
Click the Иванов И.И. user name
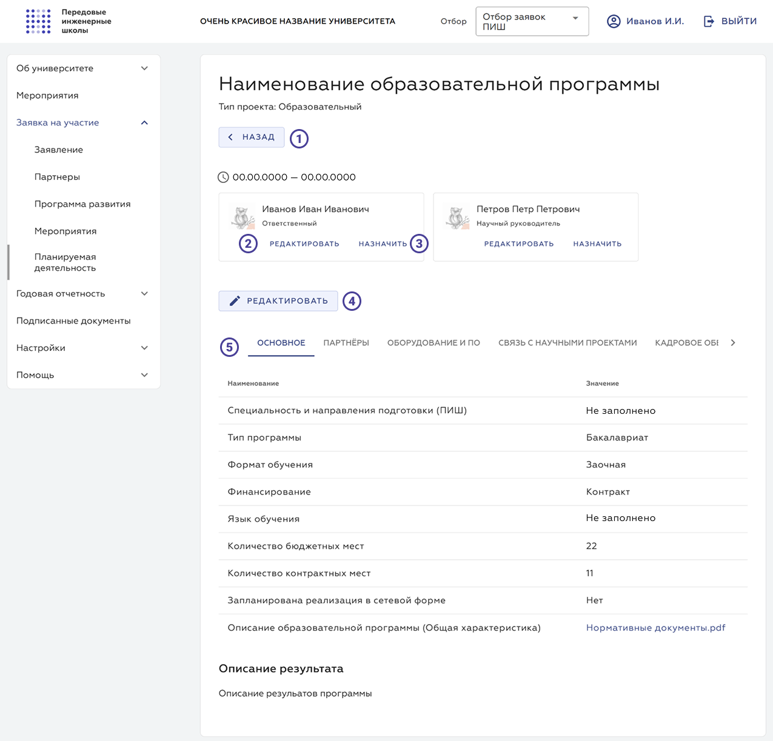[655, 21]
